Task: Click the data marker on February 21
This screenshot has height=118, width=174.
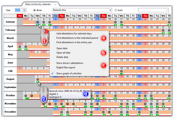Action: (163, 30)
